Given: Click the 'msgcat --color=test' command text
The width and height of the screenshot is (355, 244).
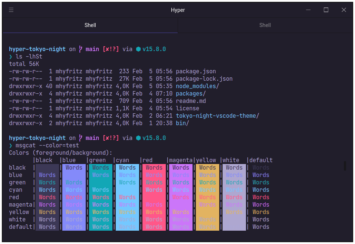Looking at the screenshot, I should [x=47, y=145].
